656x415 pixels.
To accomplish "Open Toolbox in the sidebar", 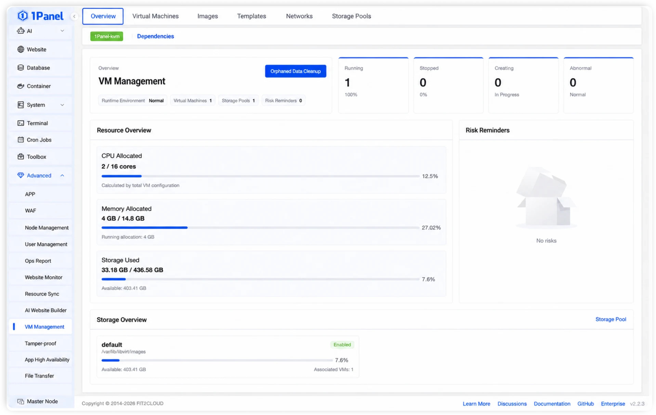I will click(40, 157).
